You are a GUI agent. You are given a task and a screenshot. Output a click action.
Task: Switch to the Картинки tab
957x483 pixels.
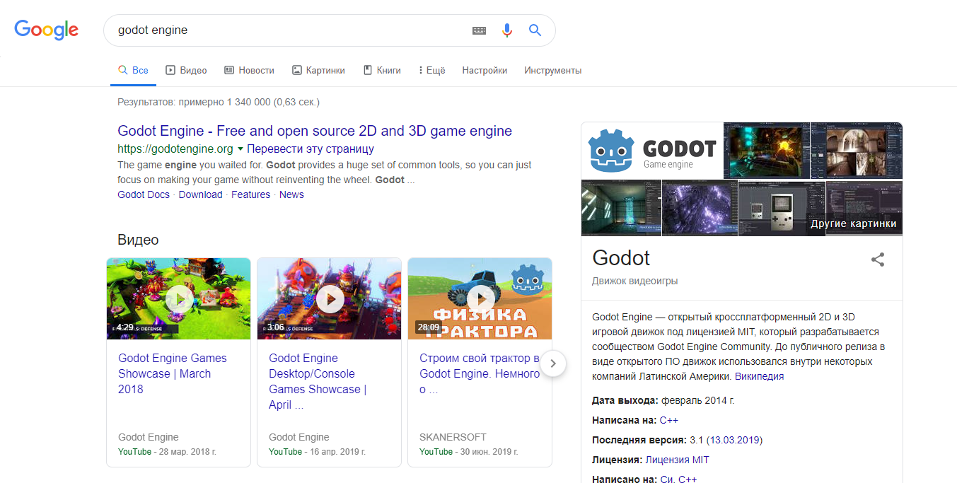click(x=318, y=70)
